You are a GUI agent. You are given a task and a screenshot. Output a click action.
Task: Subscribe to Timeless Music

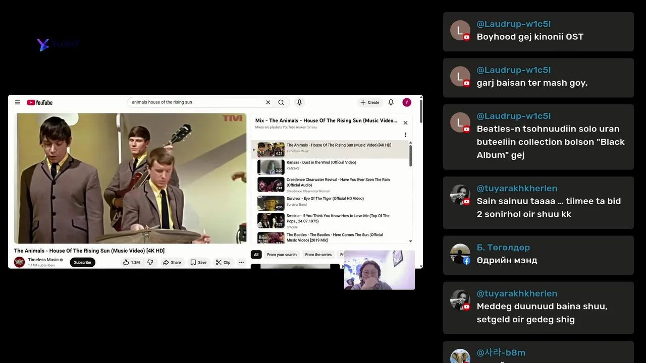pos(82,262)
